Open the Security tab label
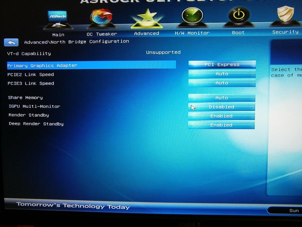 tap(285, 32)
